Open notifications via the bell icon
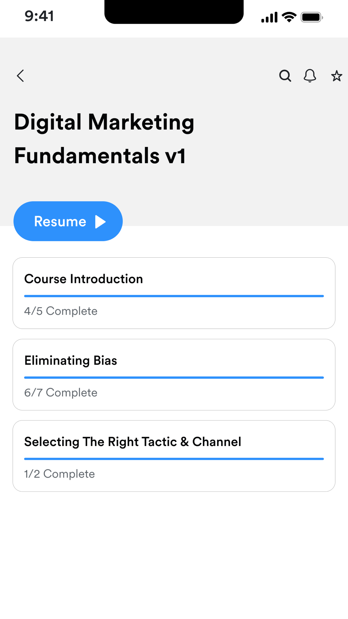The height and width of the screenshot is (619, 348). coord(310,76)
